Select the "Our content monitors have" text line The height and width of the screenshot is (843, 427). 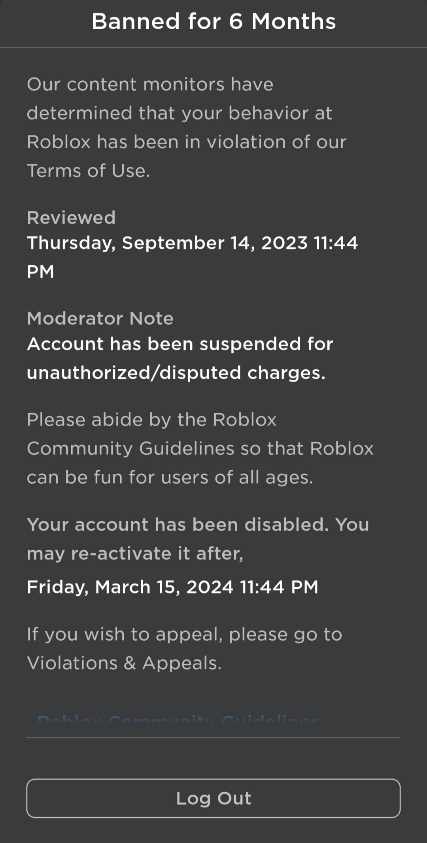coord(150,84)
